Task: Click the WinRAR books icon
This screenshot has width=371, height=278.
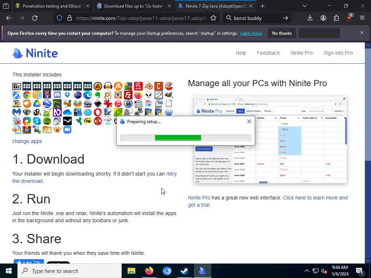Action: [x=27, y=130]
